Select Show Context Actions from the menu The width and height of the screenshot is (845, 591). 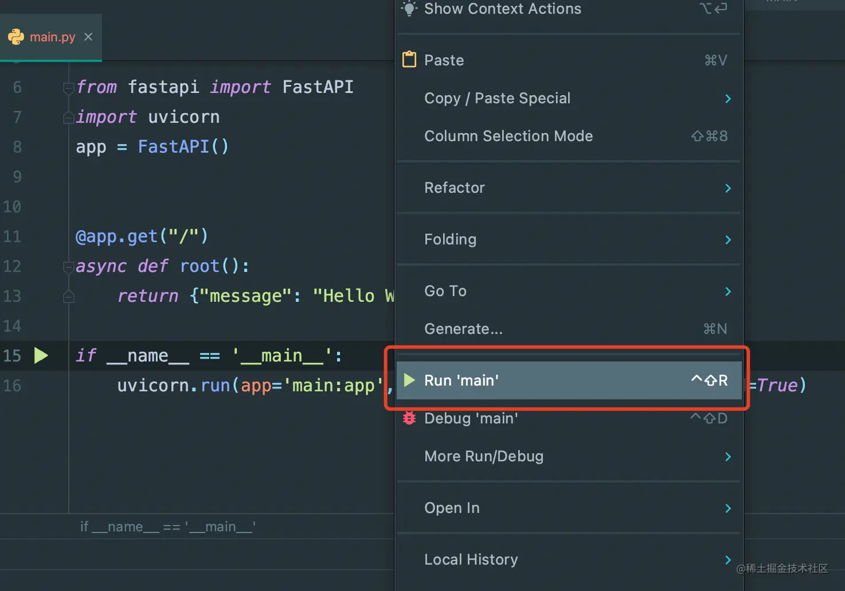coord(569,9)
